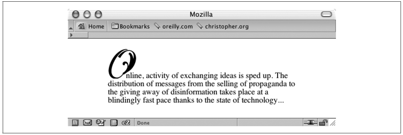Open the Bookmarks folder menu

(131, 27)
